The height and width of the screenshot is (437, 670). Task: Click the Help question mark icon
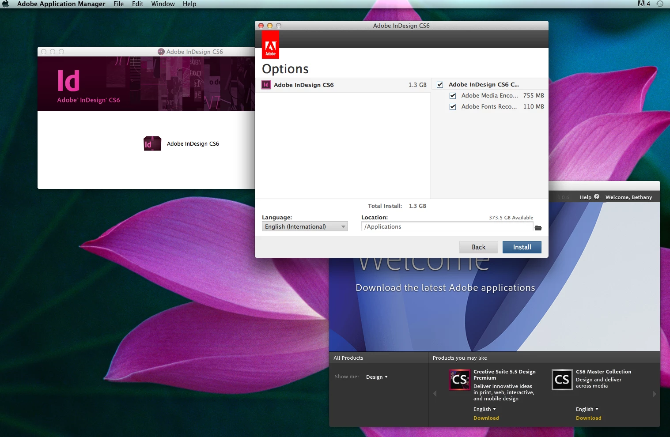pyautogui.click(x=597, y=197)
